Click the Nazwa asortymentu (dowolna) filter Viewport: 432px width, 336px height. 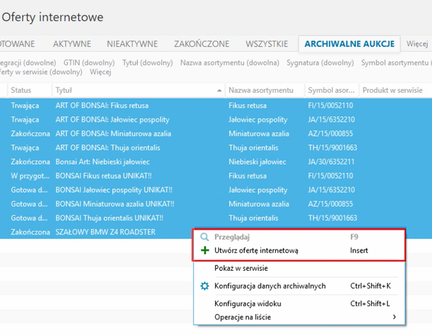pyautogui.click(x=230, y=63)
